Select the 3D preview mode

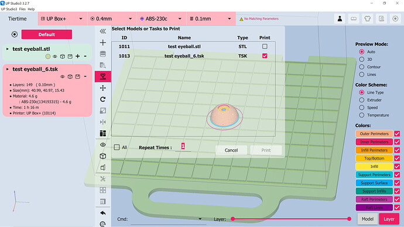coord(362,59)
